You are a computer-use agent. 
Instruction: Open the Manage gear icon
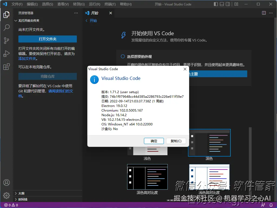6,196
